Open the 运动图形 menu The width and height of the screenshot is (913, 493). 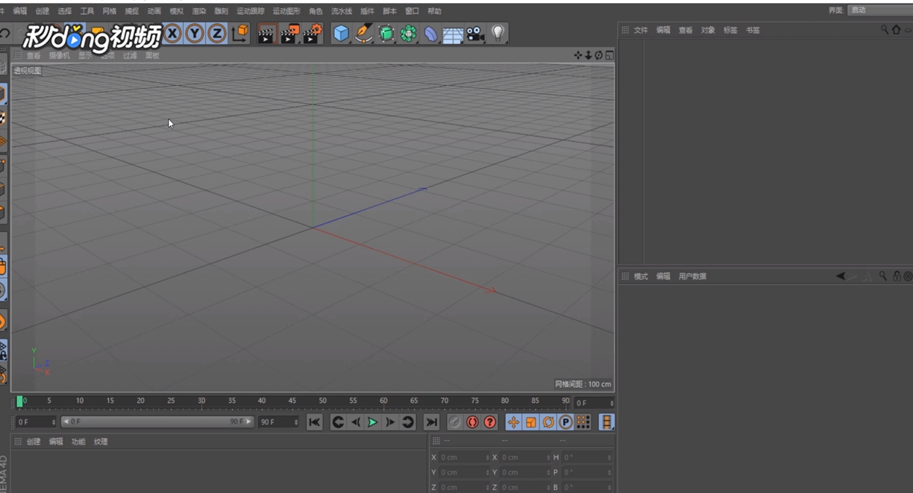pyautogui.click(x=286, y=11)
